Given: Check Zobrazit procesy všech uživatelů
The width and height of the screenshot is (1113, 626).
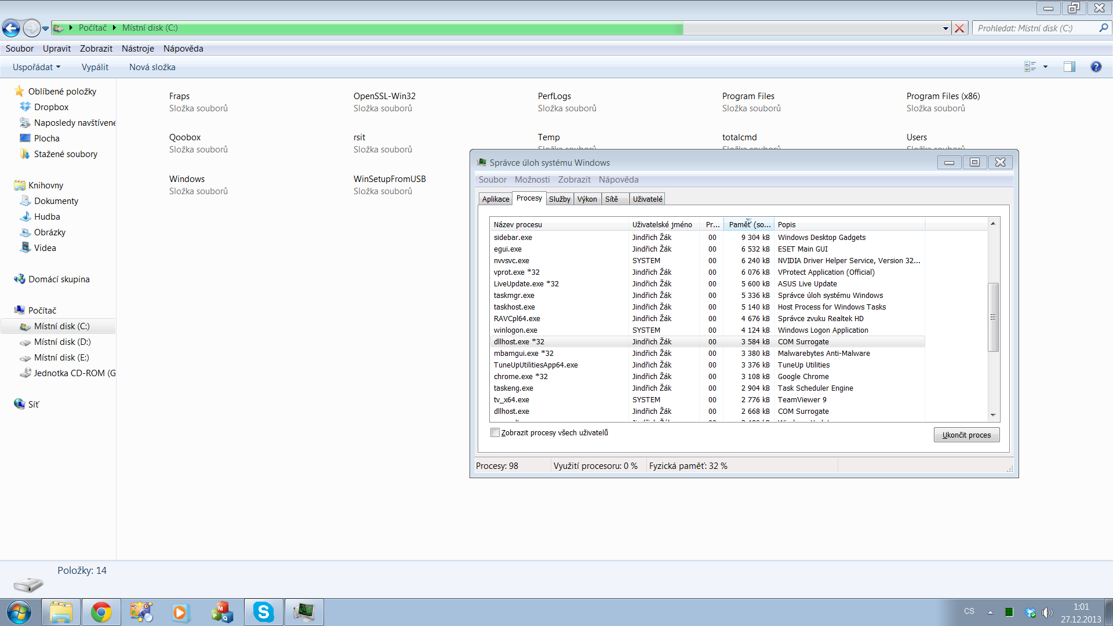Looking at the screenshot, I should click(x=495, y=432).
